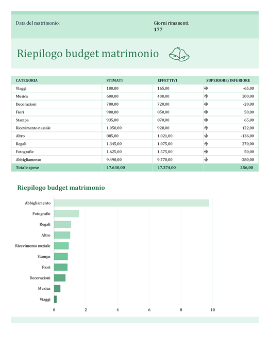Click the Abbigliamento bar in the chart
268x348 pixels.
(x=131, y=203)
